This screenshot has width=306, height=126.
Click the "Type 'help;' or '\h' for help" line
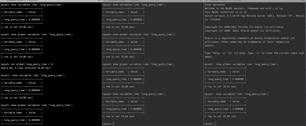254,53
